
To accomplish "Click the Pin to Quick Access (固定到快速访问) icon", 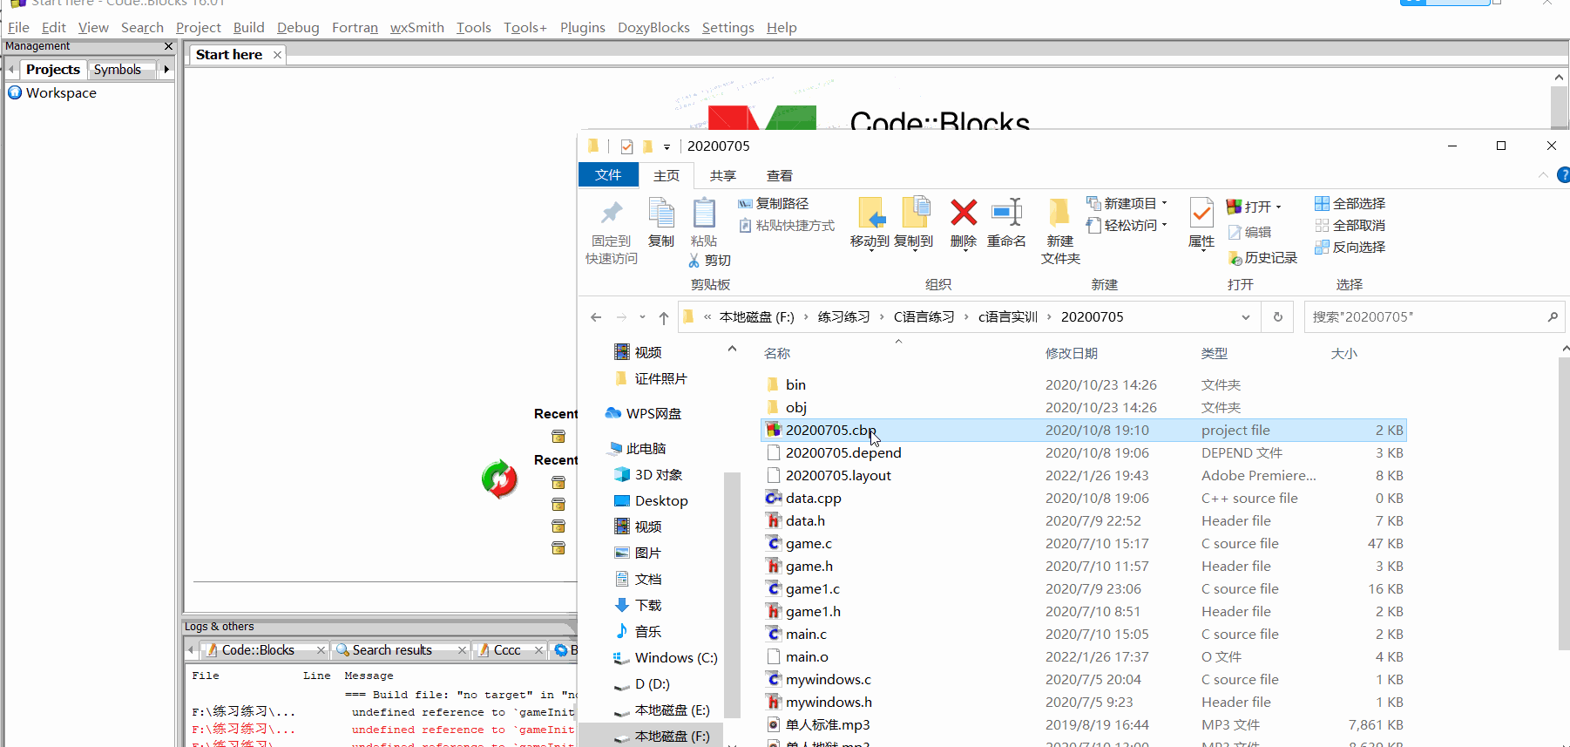I will [612, 213].
